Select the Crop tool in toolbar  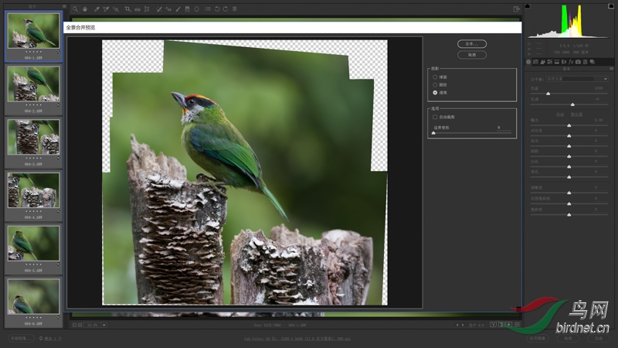pos(127,9)
